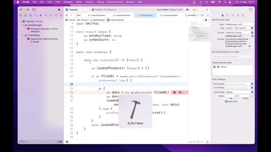
Task: Open the report navigator icon
Action: point(61,15)
